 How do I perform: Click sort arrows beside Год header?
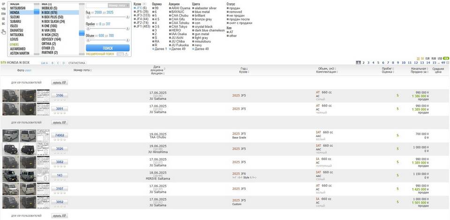pos(247,69)
